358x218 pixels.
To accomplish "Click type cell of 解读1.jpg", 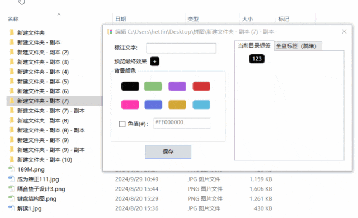I will (204, 208).
